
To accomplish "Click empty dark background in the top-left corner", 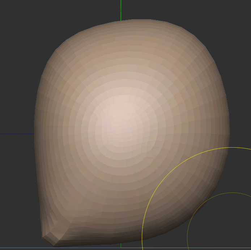I will (18, 18).
